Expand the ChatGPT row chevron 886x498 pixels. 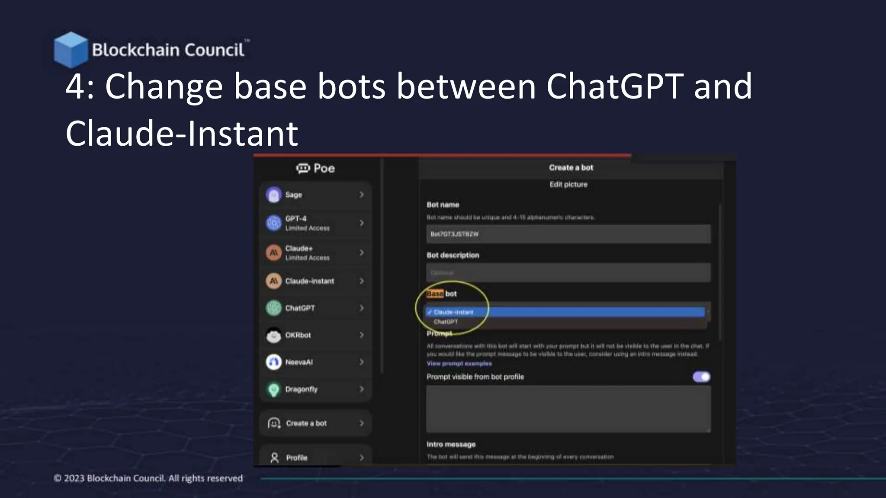361,308
